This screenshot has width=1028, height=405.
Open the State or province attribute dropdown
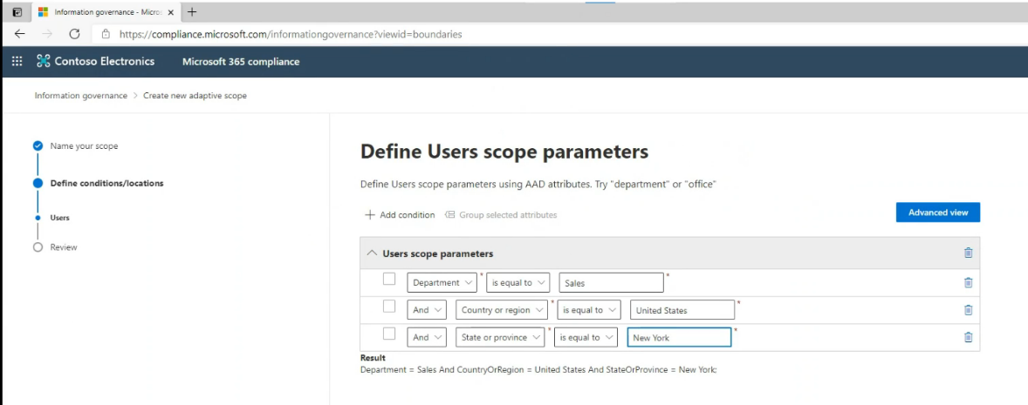coord(501,337)
